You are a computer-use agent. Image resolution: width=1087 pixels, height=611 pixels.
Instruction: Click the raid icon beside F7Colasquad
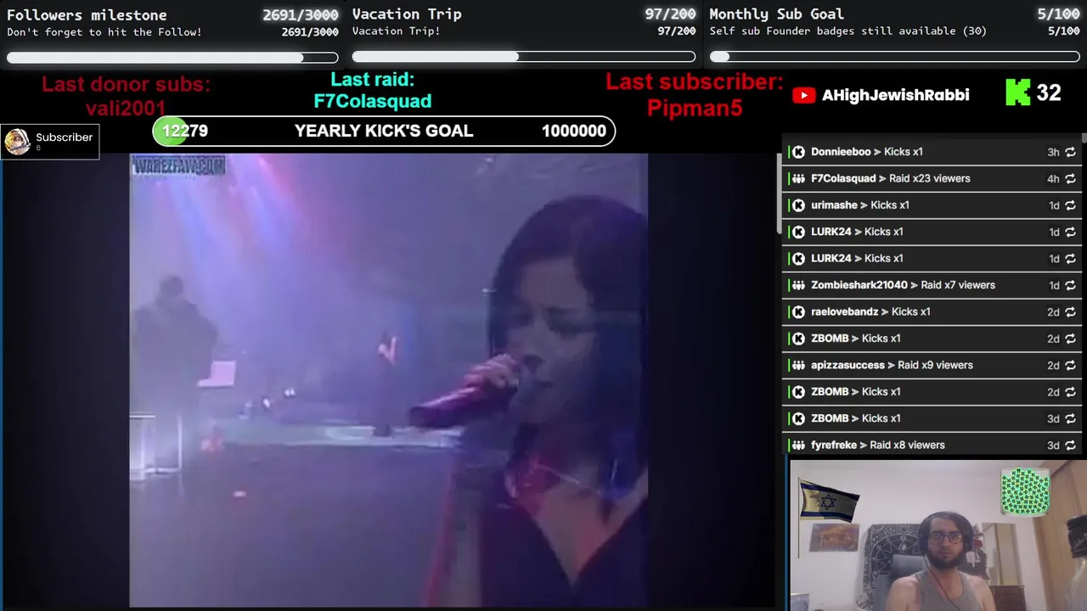point(798,178)
